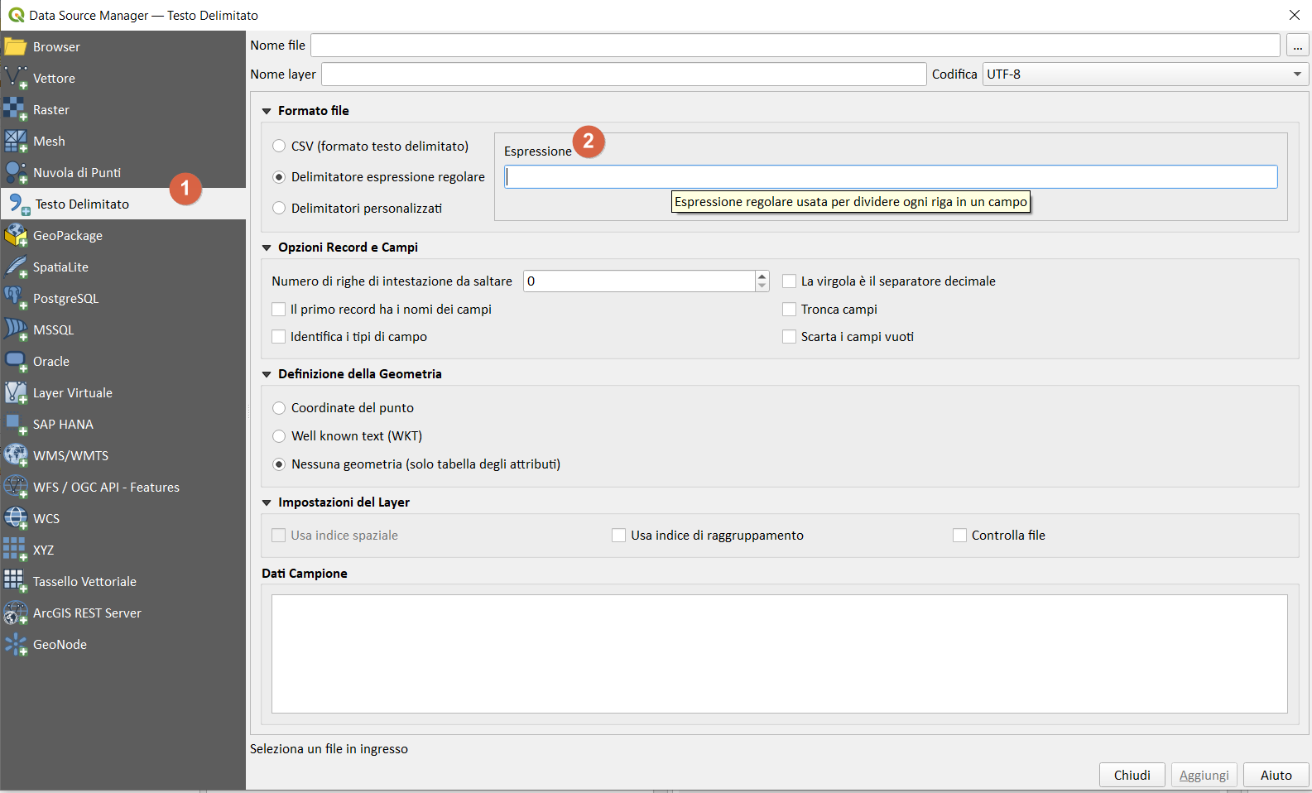Collapse Definizione della Geometria section
This screenshot has height=793, width=1312.
pyautogui.click(x=267, y=374)
